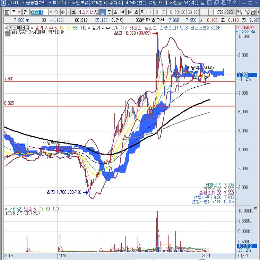Select the 분 minute chart period
This screenshot has height=260, width=260.
click(x=130, y=12)
